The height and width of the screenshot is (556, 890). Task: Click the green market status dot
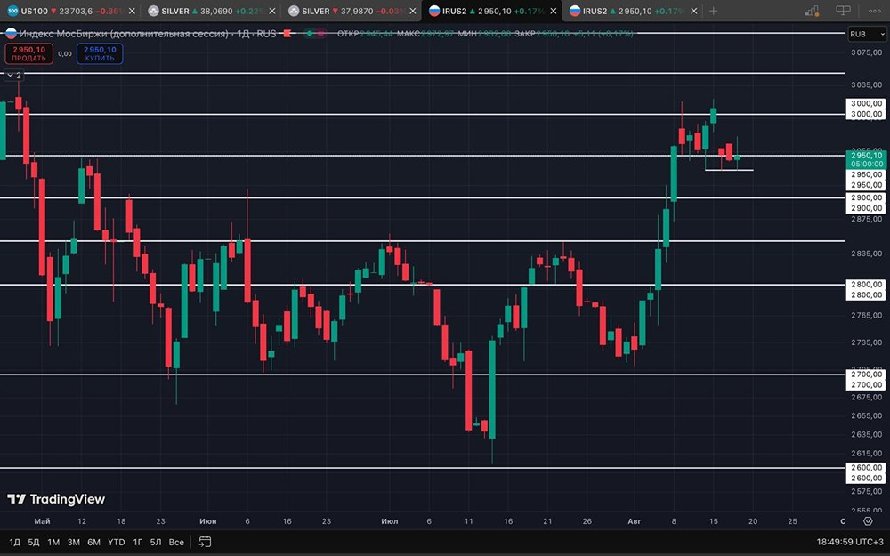310,34
